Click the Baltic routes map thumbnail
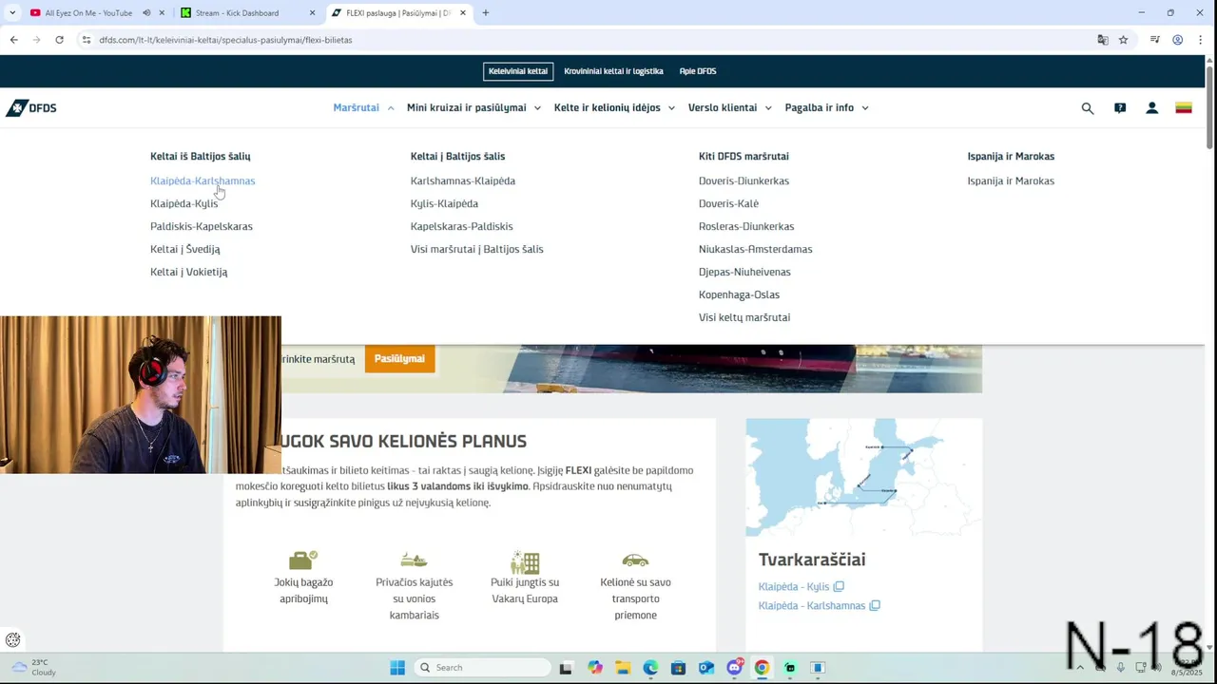This screenshot has height=684, width=1217. pyautogui.click(x=863, y=477)
